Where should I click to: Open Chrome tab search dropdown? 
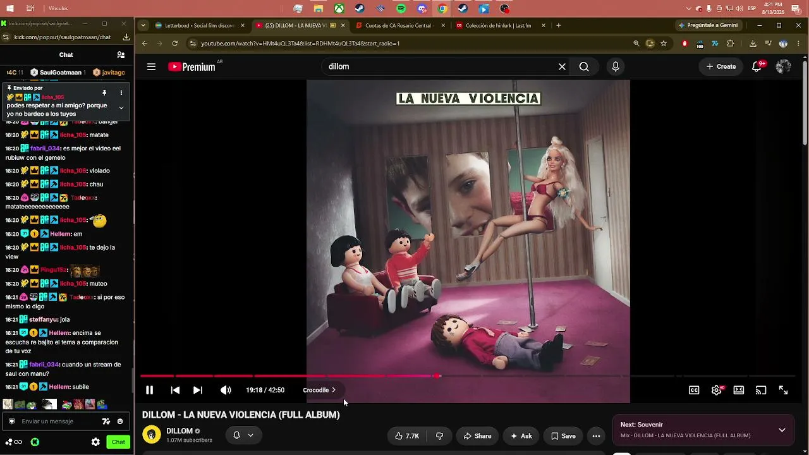coord(143,26)
